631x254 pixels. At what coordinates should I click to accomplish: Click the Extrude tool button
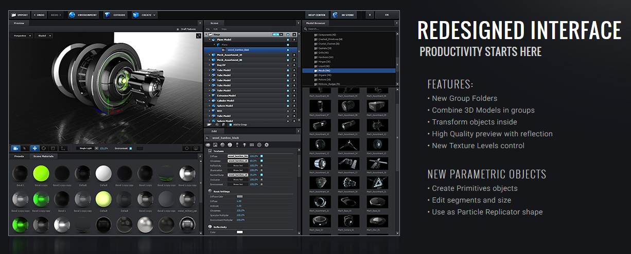[x=116, y=15]
